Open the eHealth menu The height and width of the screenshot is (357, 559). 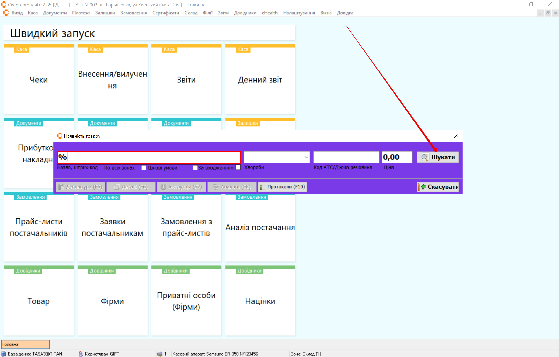click(x=270, y=13)
